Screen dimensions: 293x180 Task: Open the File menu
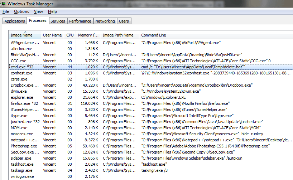(6, 11)
